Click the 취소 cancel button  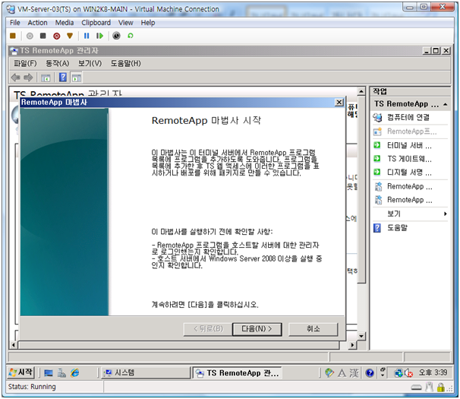pos(313,329)
